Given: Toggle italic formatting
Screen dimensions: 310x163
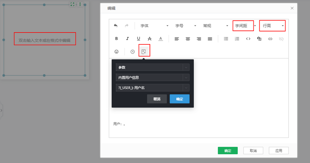Looking at the screenshot, I should 127,38.
